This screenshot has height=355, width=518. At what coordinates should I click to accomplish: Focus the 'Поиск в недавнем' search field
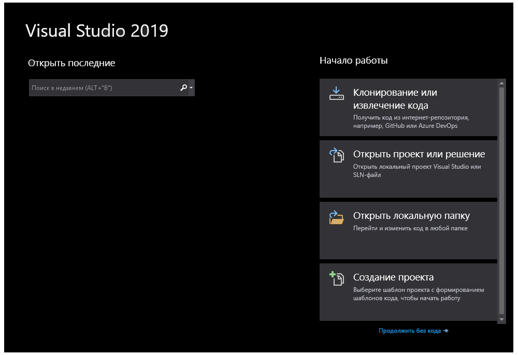112,88
